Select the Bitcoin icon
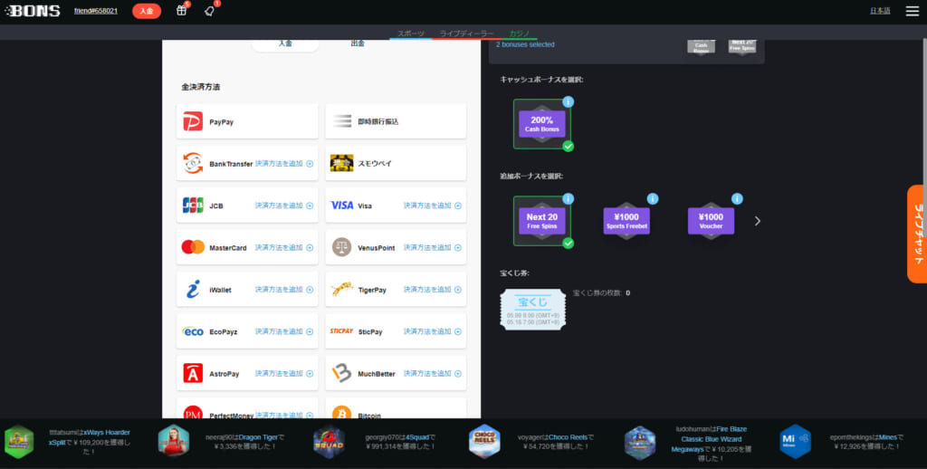Viewport: 927px width, 469px height. (341, 414)
